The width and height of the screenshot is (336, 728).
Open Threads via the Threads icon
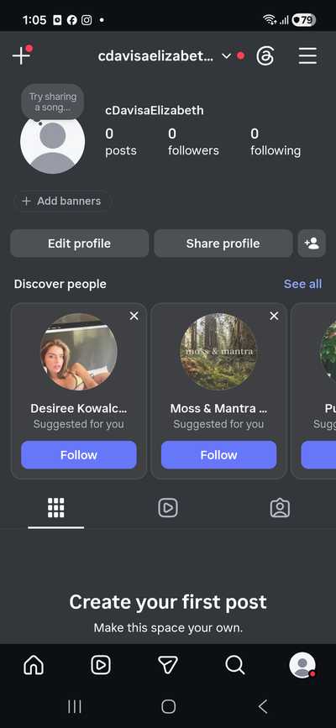pos(265,56)
